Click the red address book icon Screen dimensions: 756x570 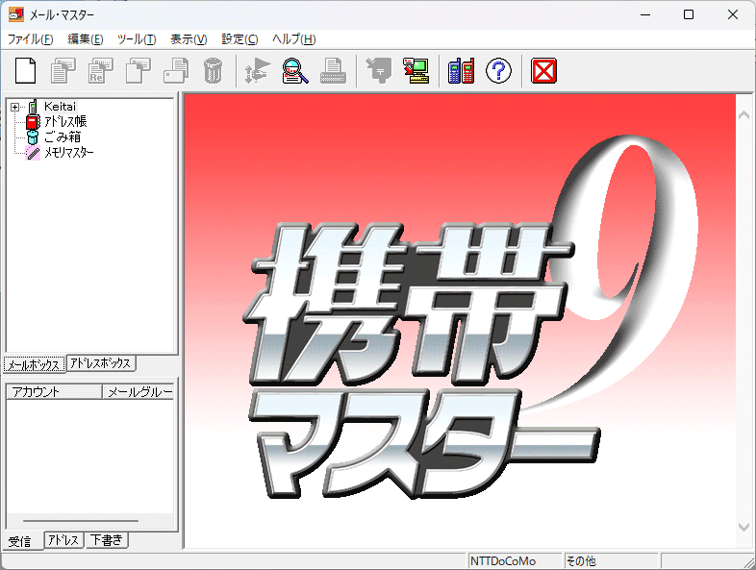[33, 122]
